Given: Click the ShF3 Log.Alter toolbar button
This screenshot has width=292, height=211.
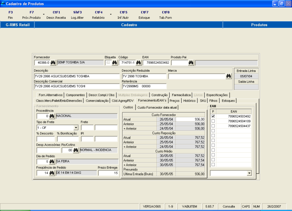Looking at the screenshot, I should click(x=77, y=15).
